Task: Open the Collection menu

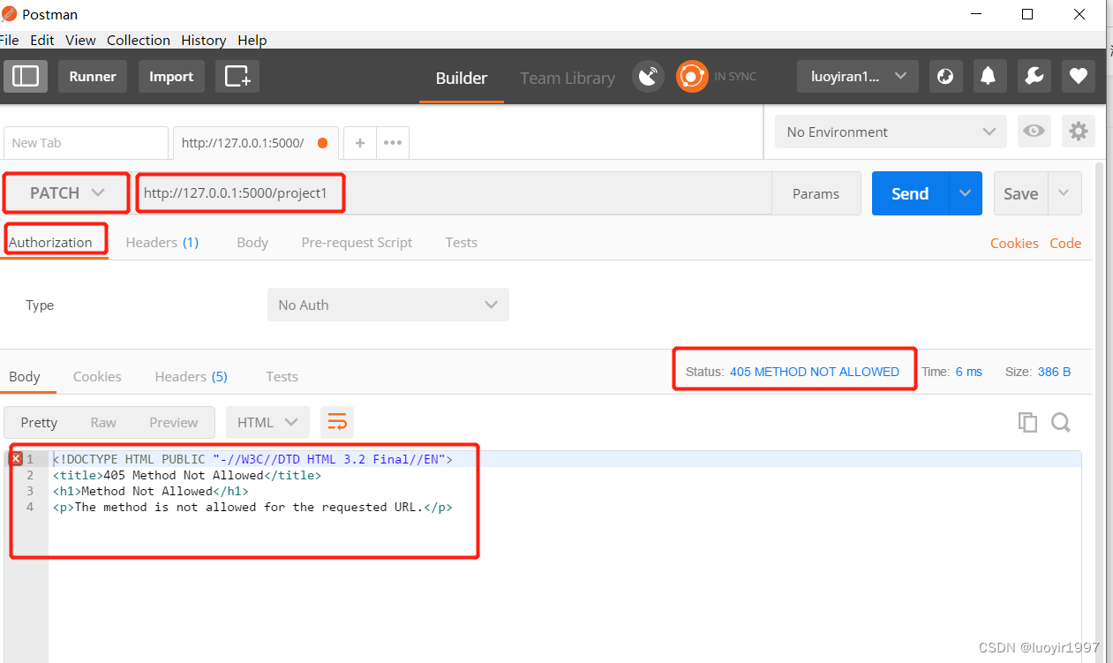Action: point(139,40)
